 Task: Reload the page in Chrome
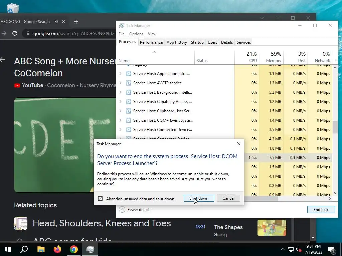[x=15, y=34]
